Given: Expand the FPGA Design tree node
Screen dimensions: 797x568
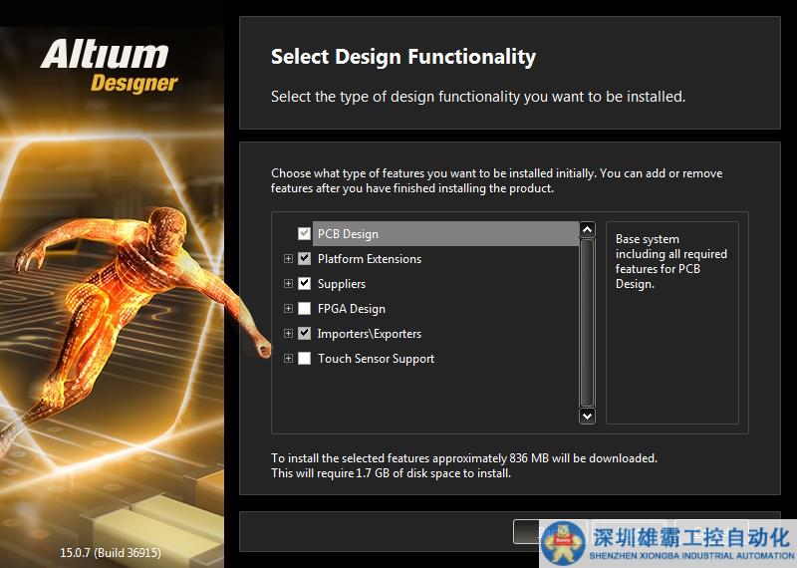Looking at the screenshot, I should coord(289,309).
